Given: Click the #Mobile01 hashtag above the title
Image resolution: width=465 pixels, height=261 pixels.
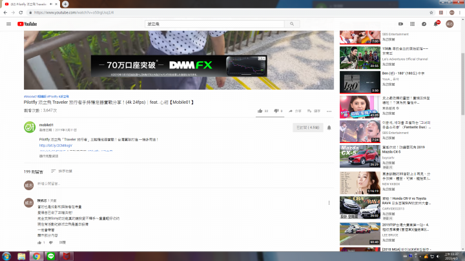Looking at the screenshot, I should pos(35,97).
